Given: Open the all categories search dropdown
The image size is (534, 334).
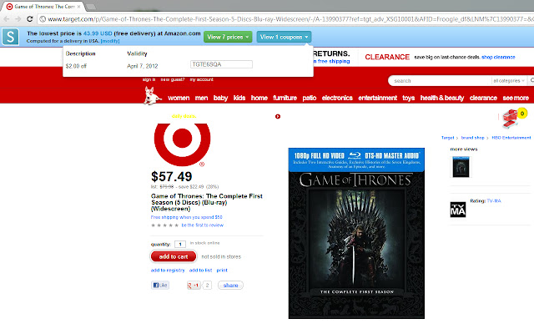Looking at the screenshot, I should pyautogui.click(x=509, y=81).
